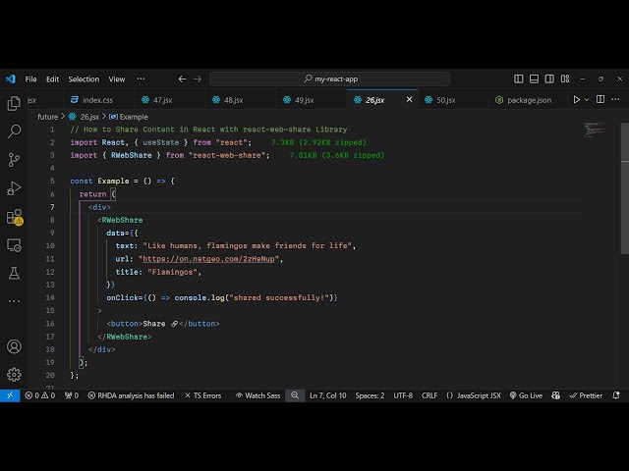
Task: Open the Search panel in the sidebar
Action: click(14, 131)
